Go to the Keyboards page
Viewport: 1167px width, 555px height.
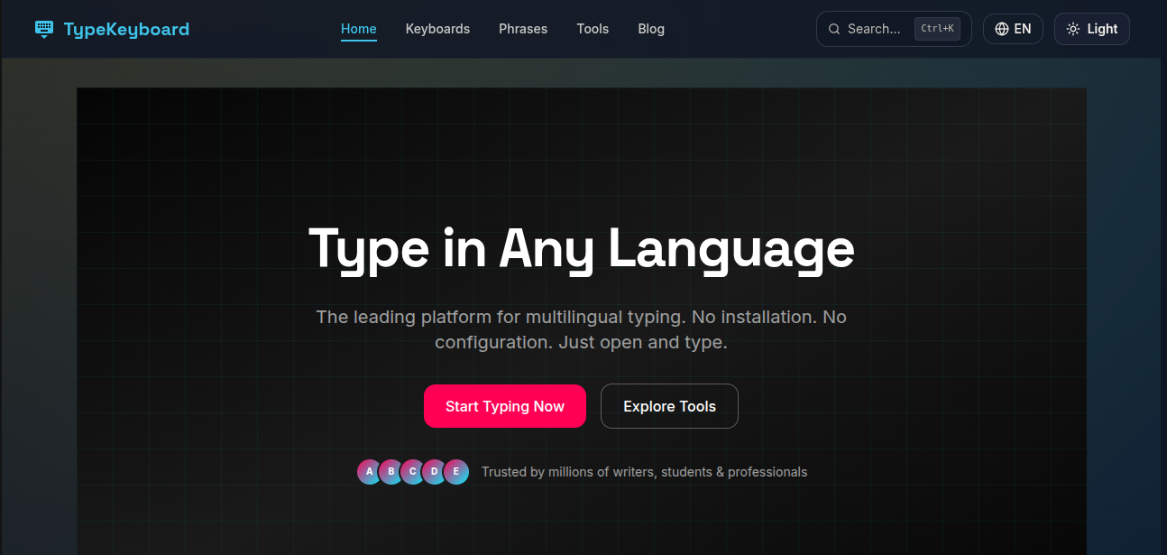coord(437,29)
